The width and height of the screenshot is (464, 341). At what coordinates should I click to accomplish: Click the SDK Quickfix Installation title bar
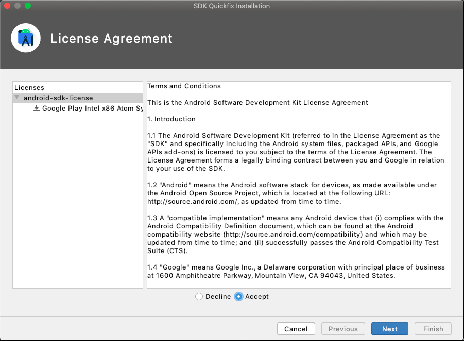pyautogui.click(x=232, y=6)
